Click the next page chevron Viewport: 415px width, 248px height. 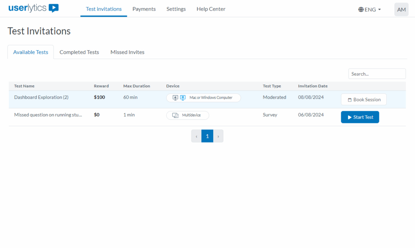218,136
